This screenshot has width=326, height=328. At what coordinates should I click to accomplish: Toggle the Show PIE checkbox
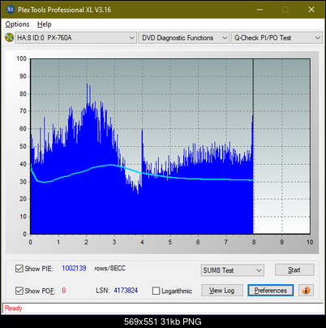click(19, 269)
